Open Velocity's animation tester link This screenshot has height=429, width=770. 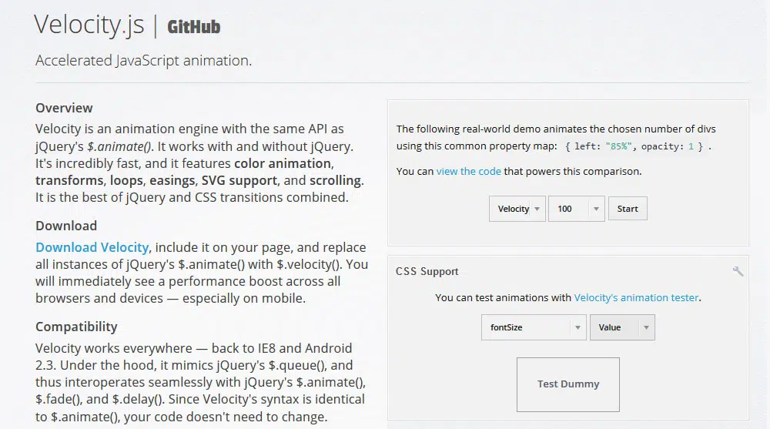636,297
